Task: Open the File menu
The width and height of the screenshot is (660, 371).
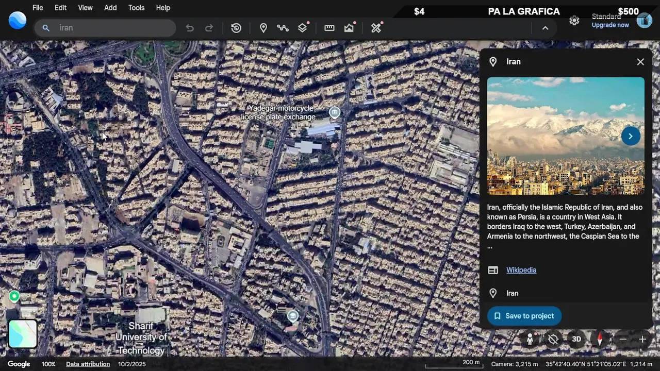Action: point(38,8)
